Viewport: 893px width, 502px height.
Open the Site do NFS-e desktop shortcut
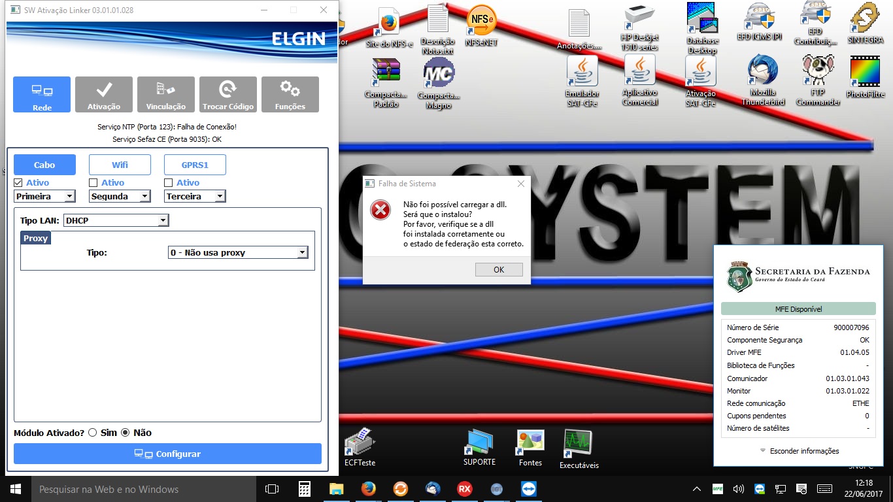click(x=389, y=27)
